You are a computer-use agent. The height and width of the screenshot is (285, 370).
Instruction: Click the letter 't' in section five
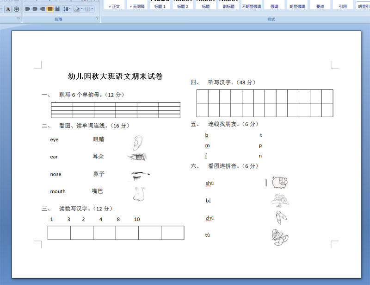(261, 135)
